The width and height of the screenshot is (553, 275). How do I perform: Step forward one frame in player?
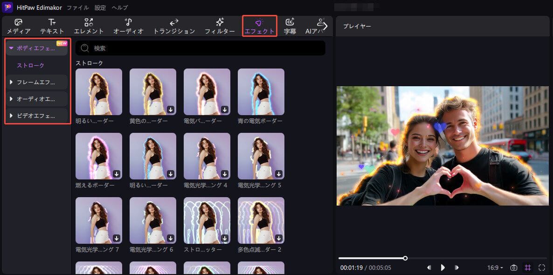pos(457,268)
